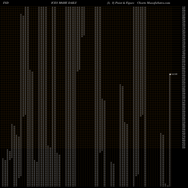The height and width of the screenshot is (188, 188).
Task: Click the 'IND' header text
Action: point(6,3)
